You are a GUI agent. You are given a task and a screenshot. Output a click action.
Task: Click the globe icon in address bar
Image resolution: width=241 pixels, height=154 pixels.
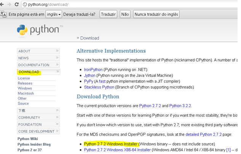[x=25, y=5]
